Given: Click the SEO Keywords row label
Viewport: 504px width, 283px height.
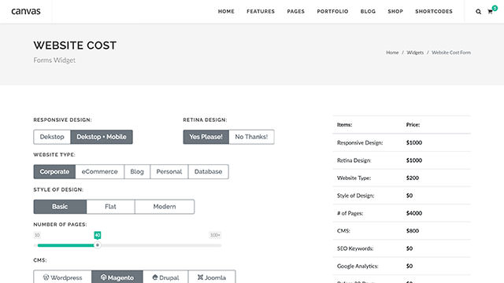Looking at the screenshot, I should click(355, 248).
